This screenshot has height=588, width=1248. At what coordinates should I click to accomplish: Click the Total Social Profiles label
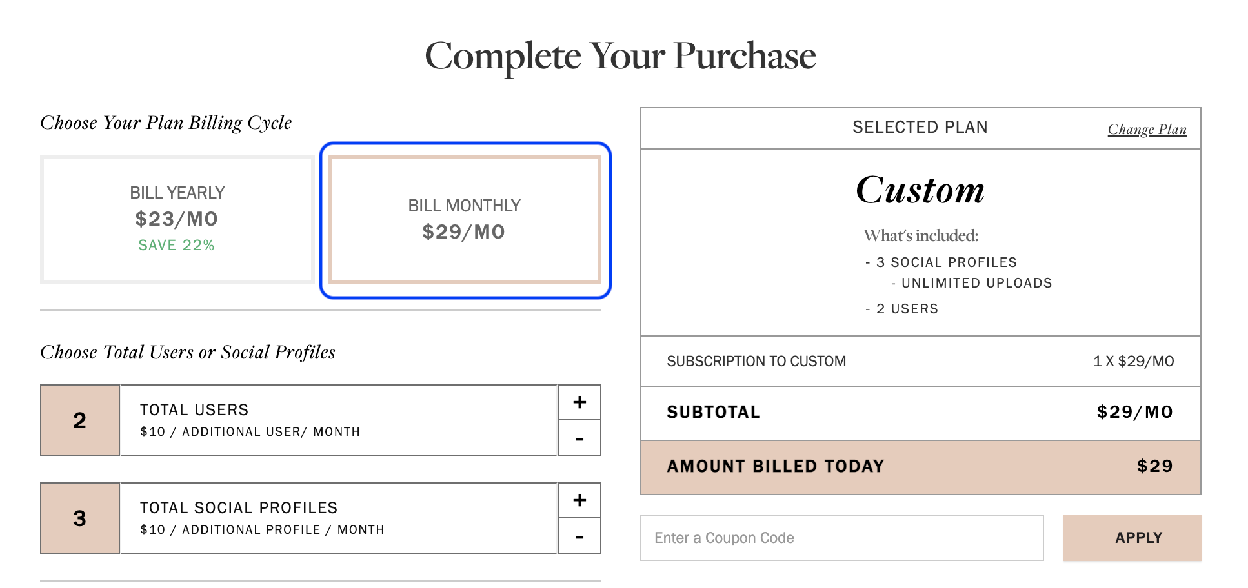(x=239, y=508)
